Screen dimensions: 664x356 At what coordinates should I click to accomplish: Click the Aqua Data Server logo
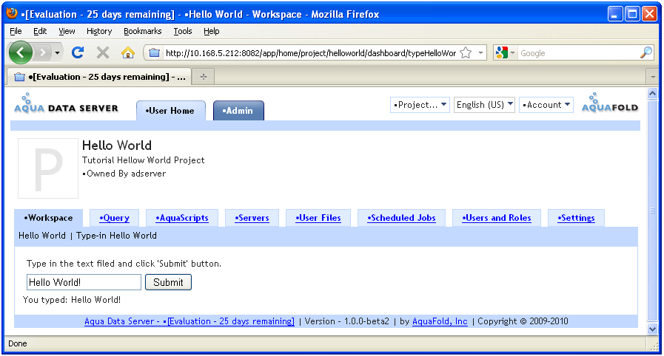click(66, 104)
